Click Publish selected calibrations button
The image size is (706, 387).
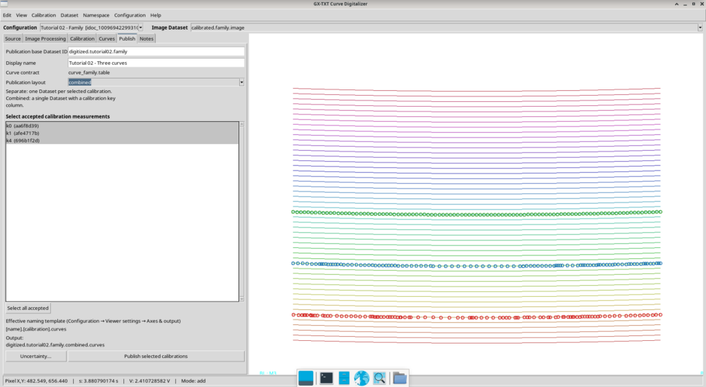[x=156, y=357]
